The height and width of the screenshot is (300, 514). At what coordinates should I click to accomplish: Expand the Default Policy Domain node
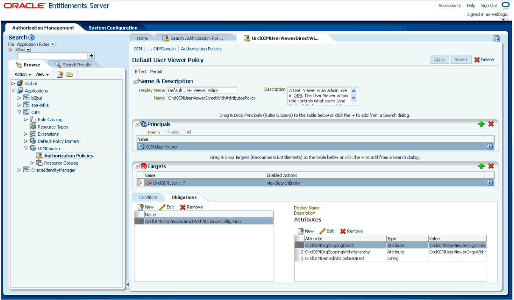[26, 141]
